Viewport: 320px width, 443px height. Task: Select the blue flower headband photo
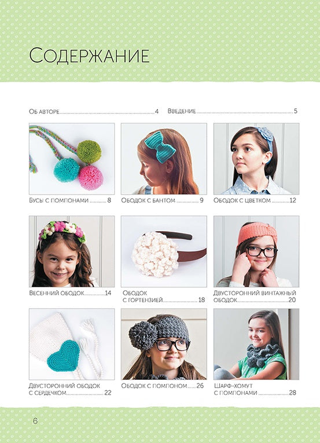coord(256,159)
